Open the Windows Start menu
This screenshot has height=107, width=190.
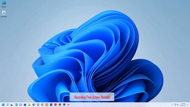coord(3,105)
